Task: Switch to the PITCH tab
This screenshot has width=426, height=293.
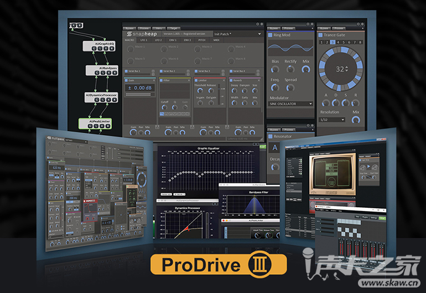Action: pyautogui.click(x=202, y=40)
